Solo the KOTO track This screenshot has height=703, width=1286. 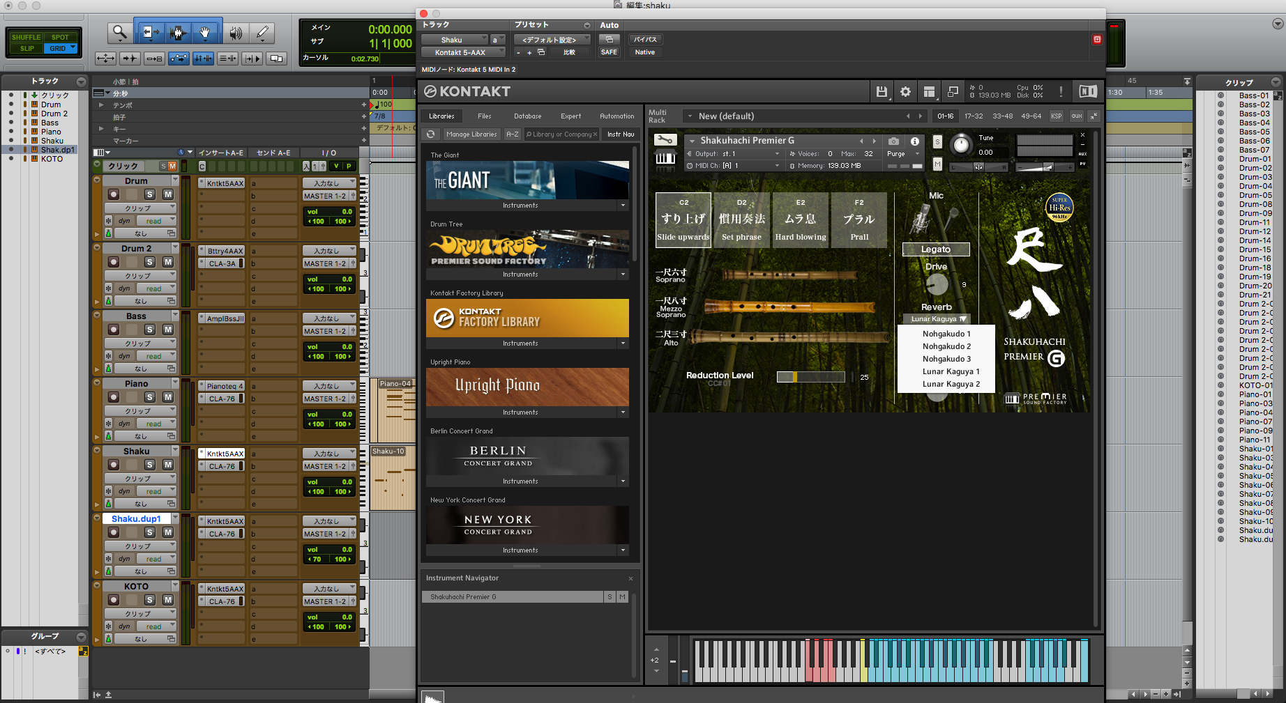coord(149,600)
